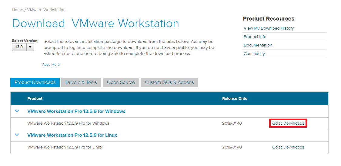Screen dimensions: 341x166
Task: Select text VMware Workstation 12.5.9 Pro for Windows
Action: [x=68, y=123]
